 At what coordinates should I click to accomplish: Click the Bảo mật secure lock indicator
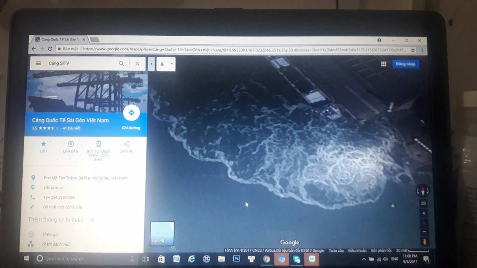coord(68,49)
